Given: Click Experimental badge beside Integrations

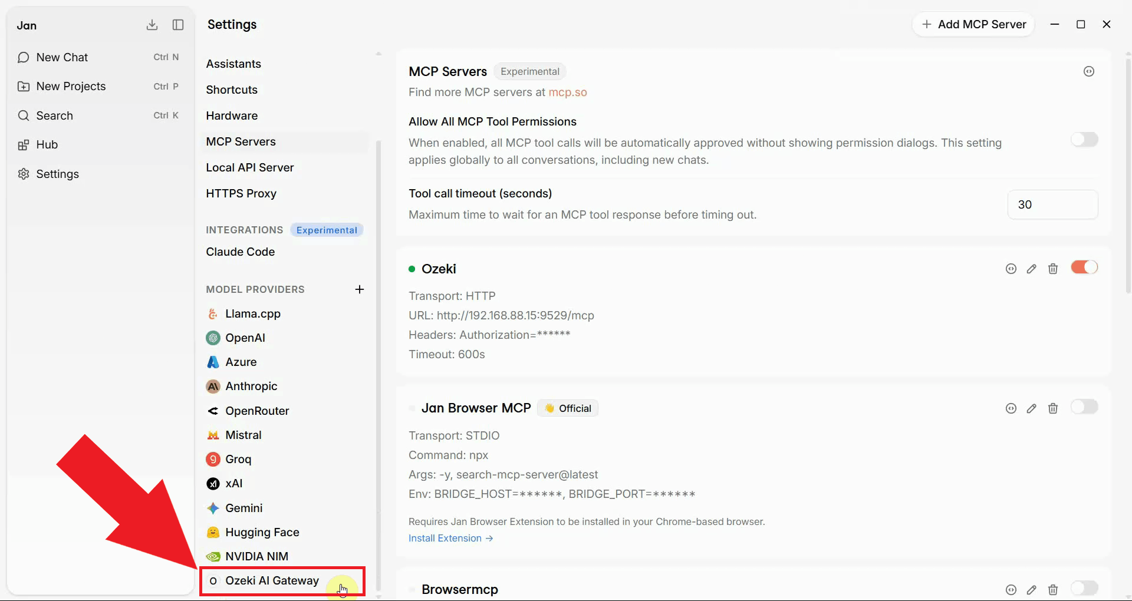Looking at the screenshot, I should [x=327, y=230].
